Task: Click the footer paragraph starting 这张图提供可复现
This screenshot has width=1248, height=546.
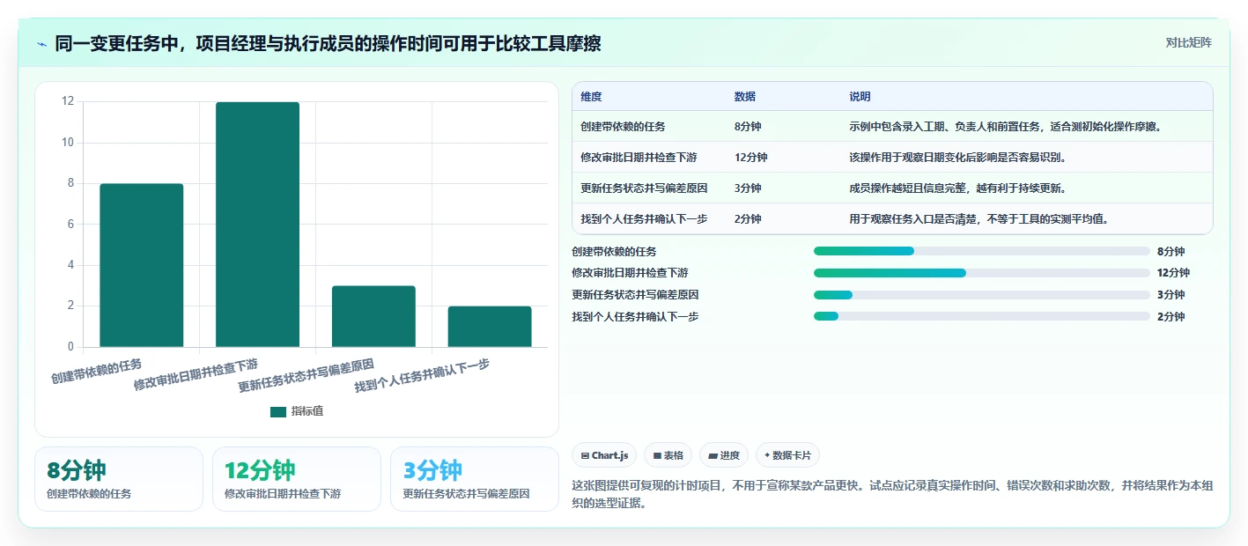Action: (892, 495)
